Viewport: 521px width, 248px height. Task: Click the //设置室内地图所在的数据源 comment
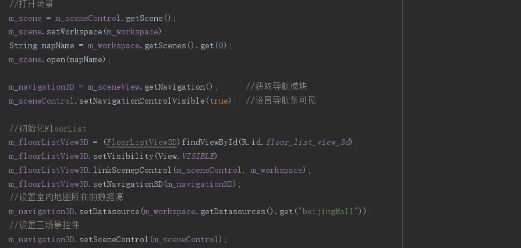[66, 197]
